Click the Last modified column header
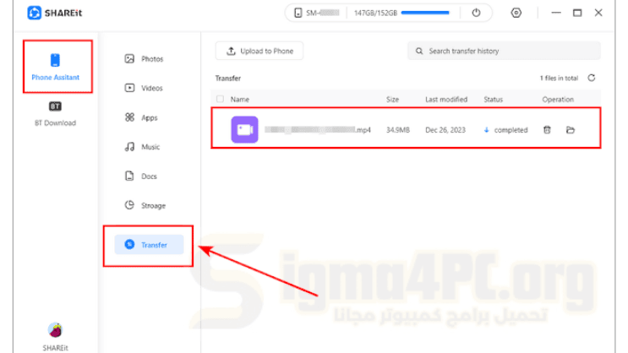This screenshot has width=628, height=353. 446,100
